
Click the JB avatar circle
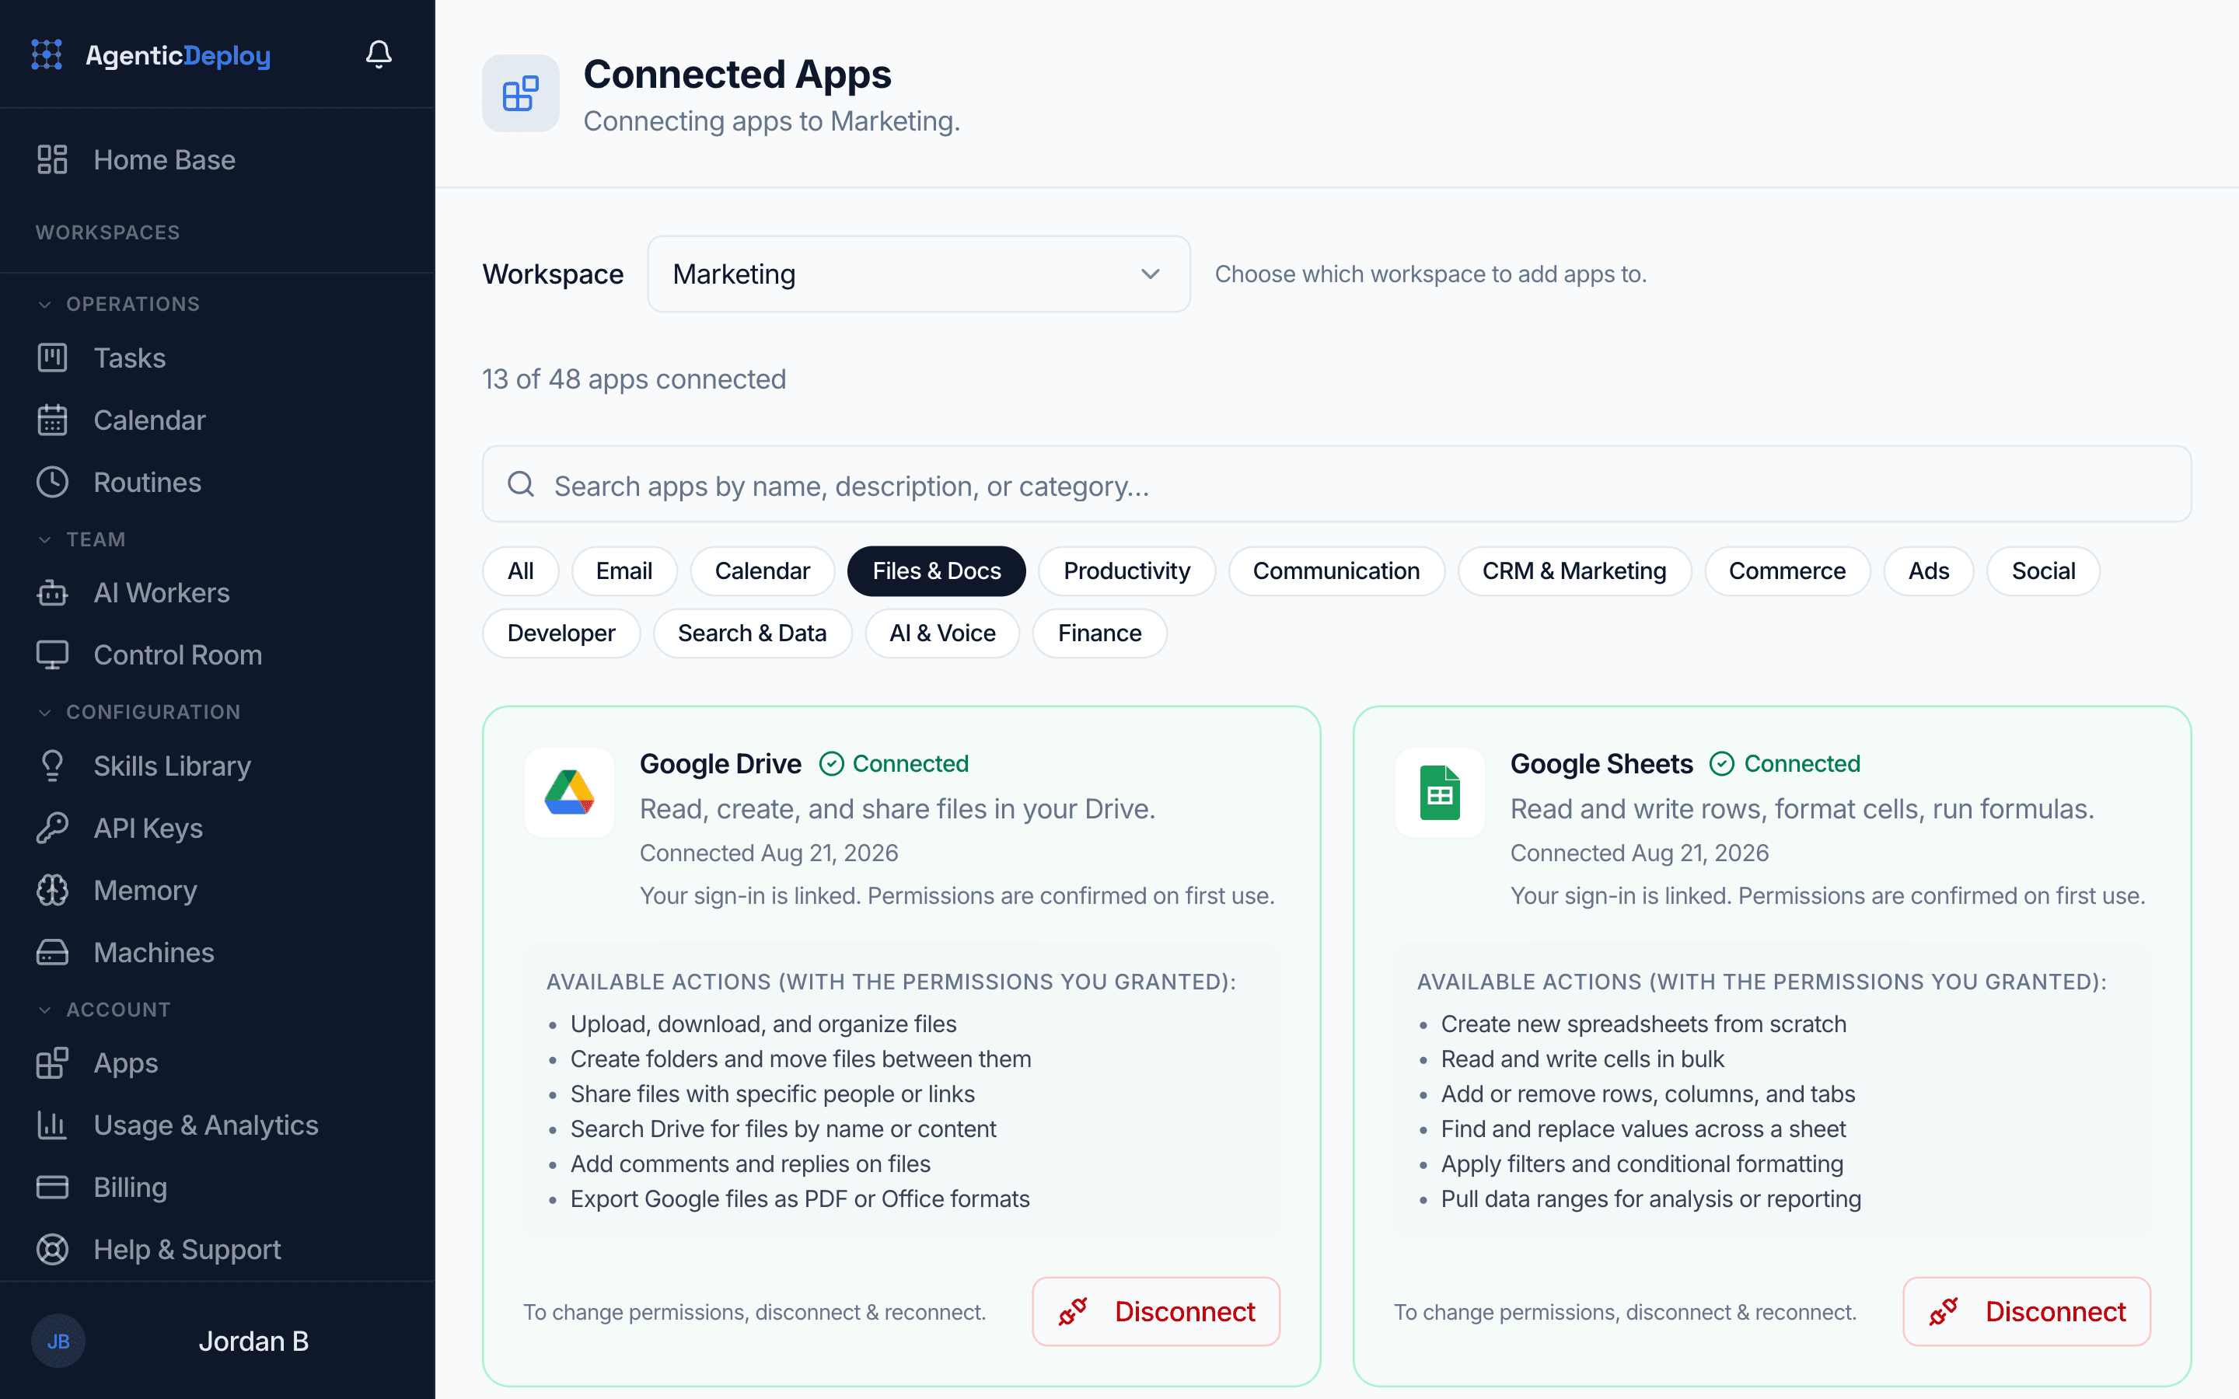coord(58,1341)
